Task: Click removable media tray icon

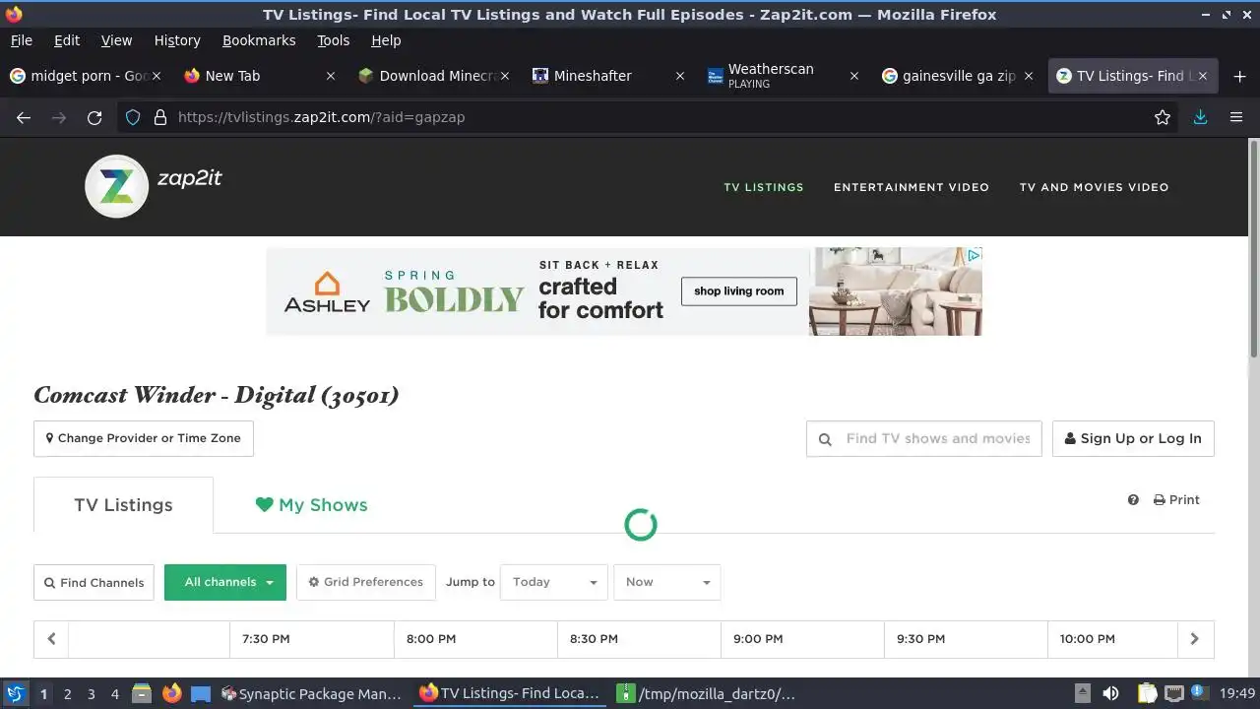Action: (1082, 693)
